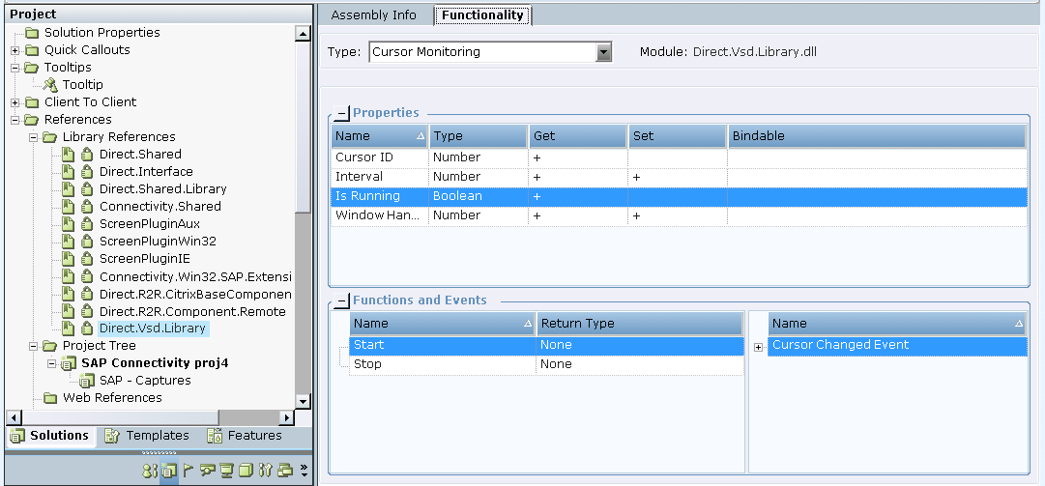Click the project tree scroll up arrow
This screenshot has height=486, width=1045.
pos(304,34)
